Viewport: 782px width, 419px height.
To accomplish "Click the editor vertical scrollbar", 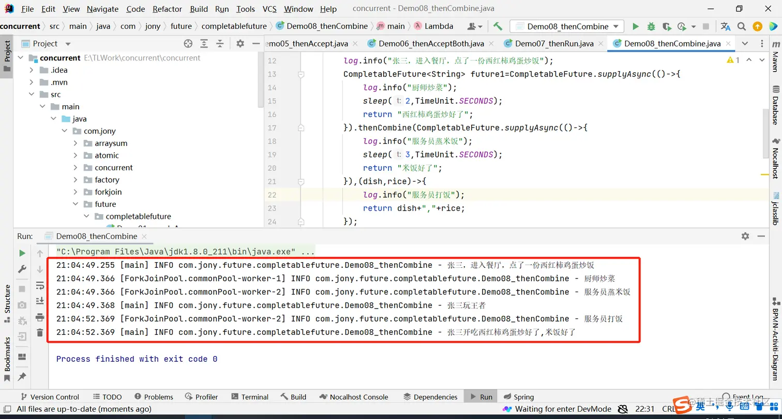I will [765, 133].
